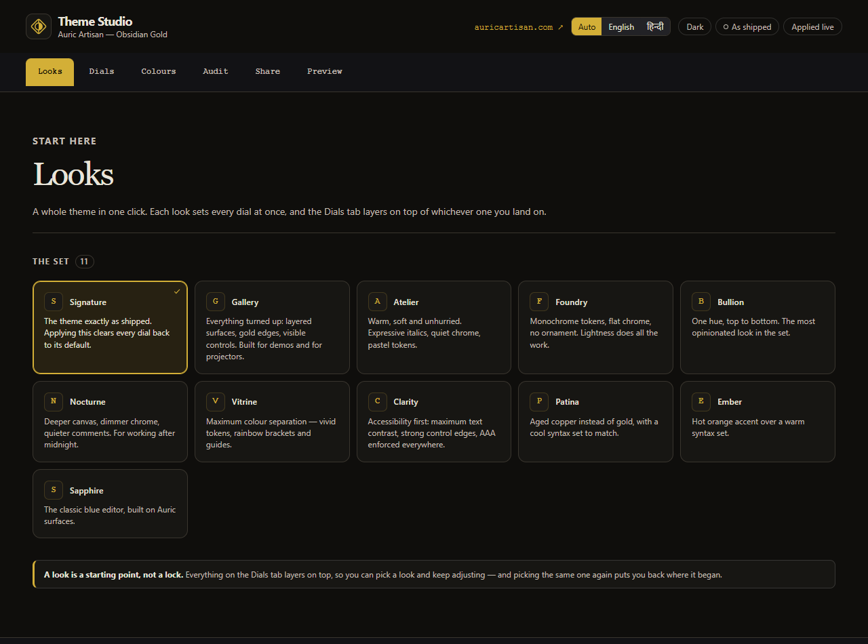Apply the Gallery look
Viewport: 868px width, 644px height.
coord(272,327)
